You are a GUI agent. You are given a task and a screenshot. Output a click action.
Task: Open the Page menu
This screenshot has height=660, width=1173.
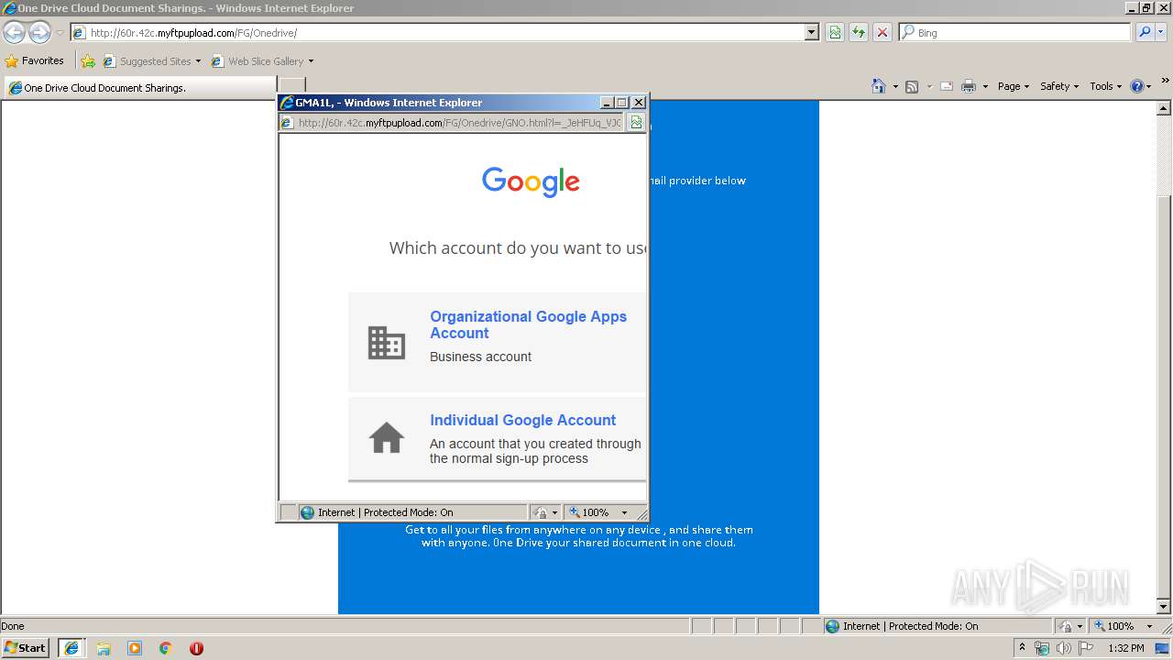tap(1013, 86)
